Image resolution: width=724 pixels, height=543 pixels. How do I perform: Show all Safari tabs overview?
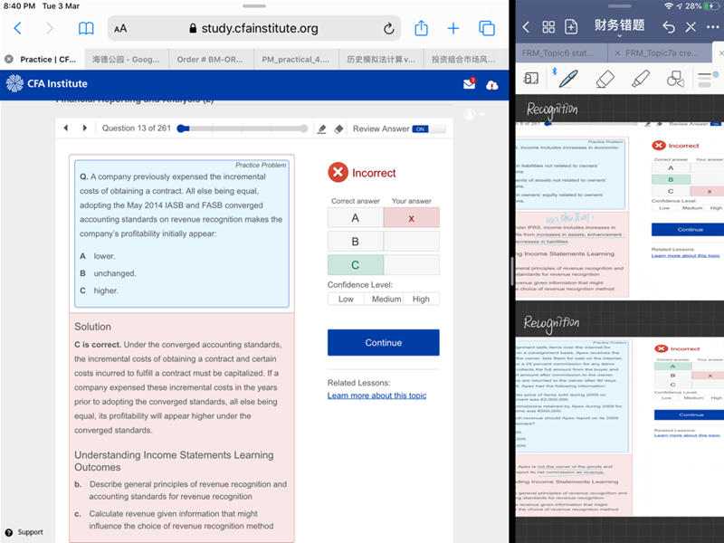click(x=487, y=29)
